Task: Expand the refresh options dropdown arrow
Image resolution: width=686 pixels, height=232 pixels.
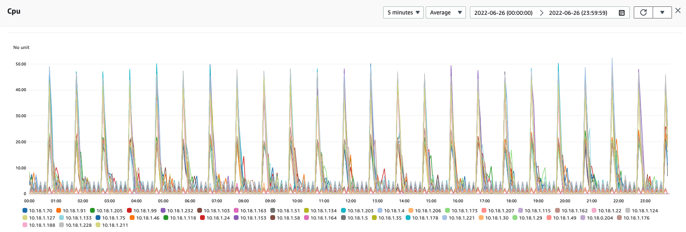Action: (662, 12)
